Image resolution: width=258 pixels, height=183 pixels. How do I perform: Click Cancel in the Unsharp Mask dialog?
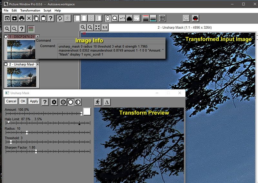click(x=11, y=101)
